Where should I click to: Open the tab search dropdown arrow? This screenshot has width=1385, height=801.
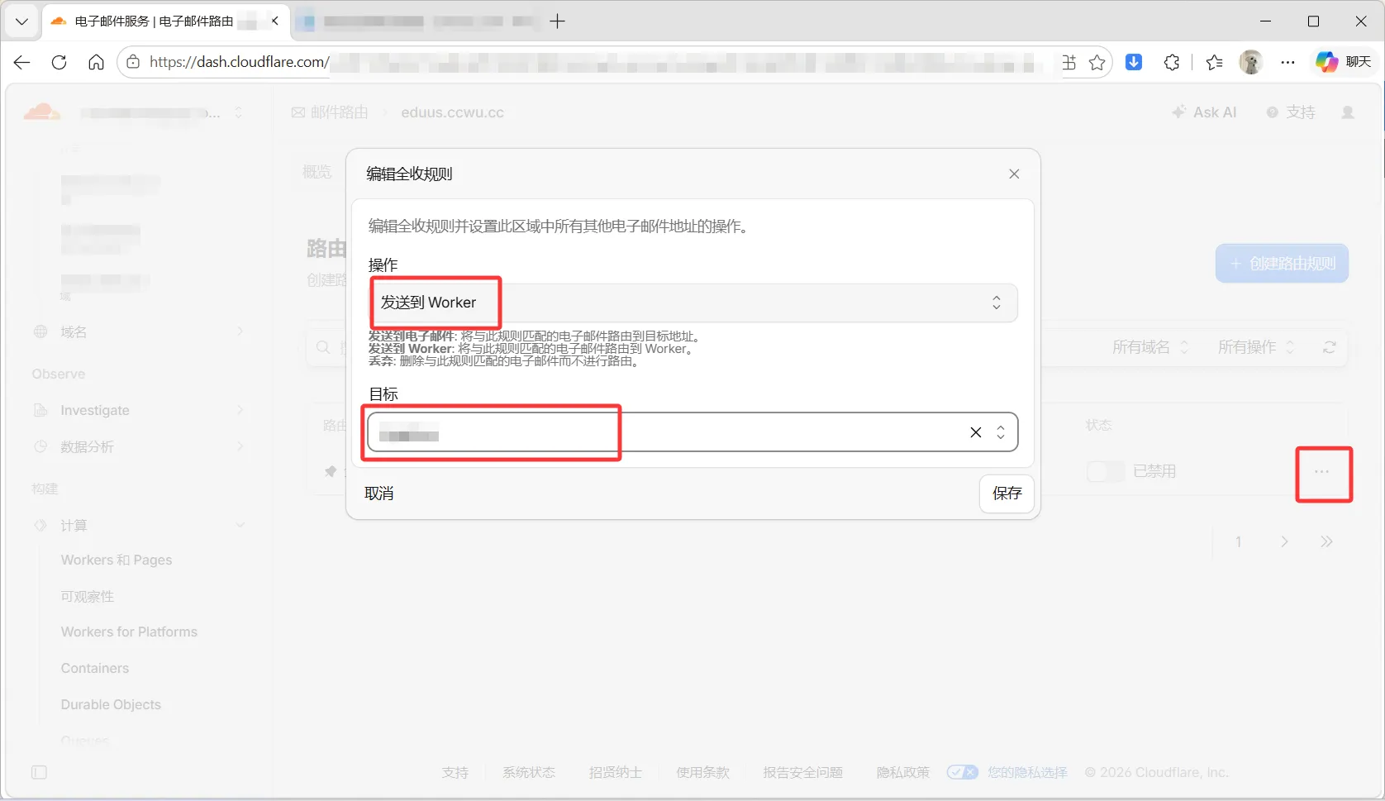[x=22, y=21]
